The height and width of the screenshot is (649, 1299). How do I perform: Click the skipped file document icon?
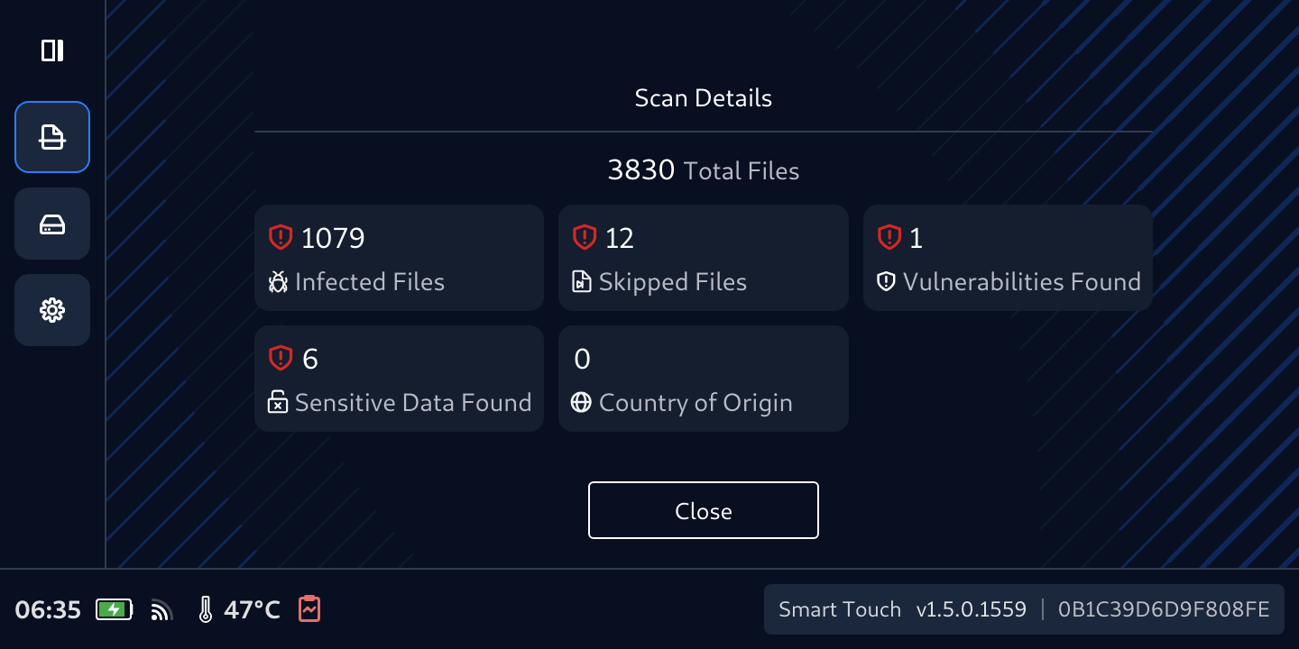coord(582,282)
